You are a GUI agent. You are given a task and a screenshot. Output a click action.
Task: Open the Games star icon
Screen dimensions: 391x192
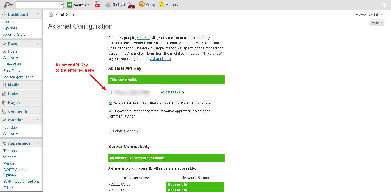click(x=162, y=5)
